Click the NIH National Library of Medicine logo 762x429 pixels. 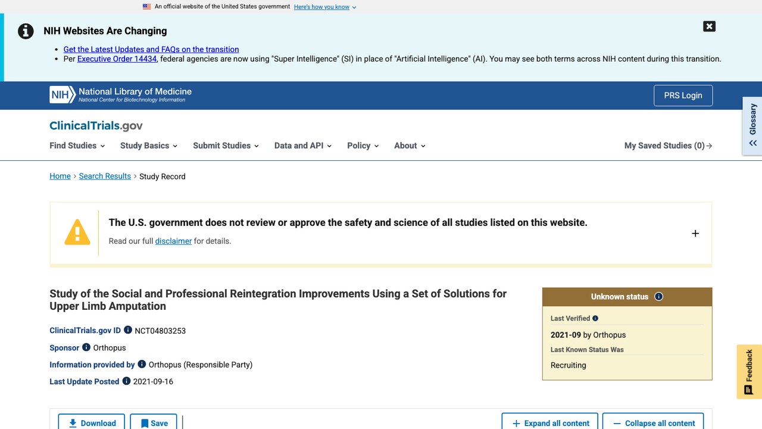click(121, 95)
